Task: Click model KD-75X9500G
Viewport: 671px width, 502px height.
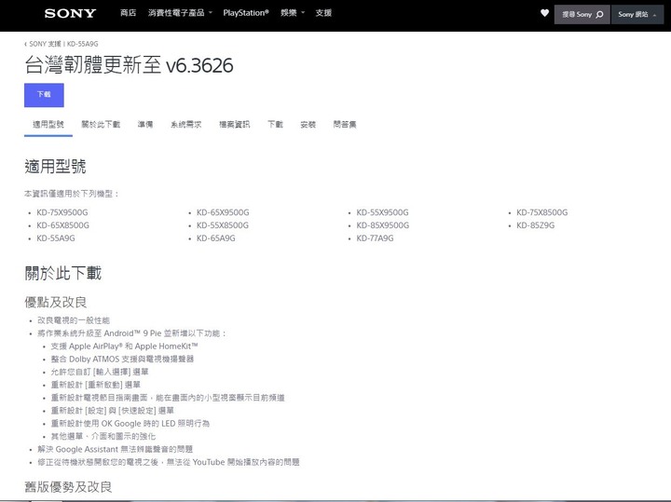Action: tap(62, 212)
